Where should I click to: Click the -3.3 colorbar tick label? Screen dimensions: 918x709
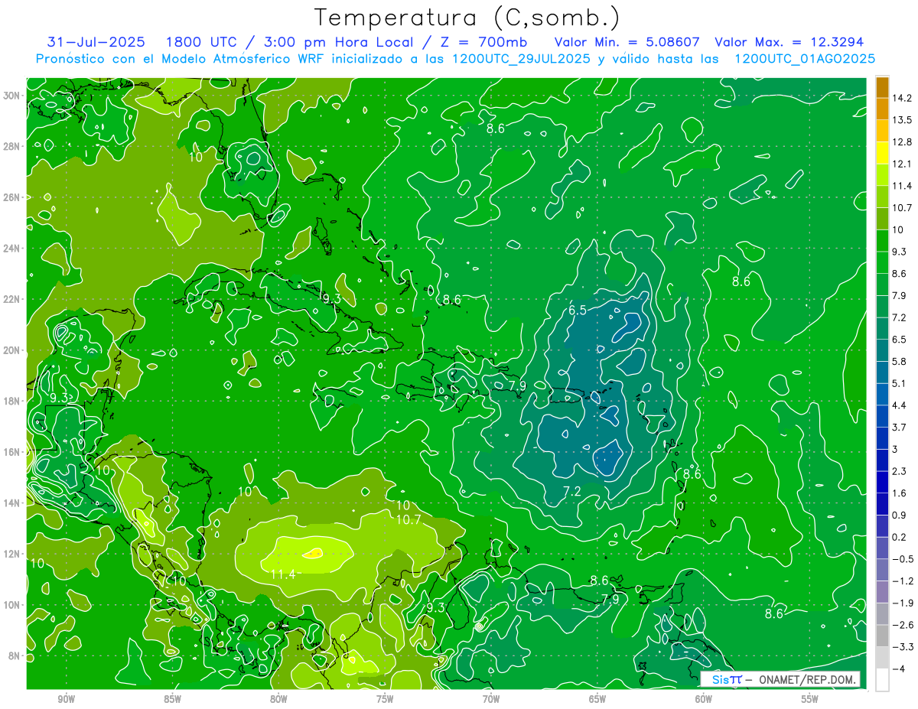(903, 647)
